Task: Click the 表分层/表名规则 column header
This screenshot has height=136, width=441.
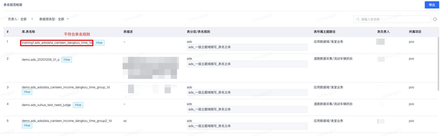Action: coord(198,32)
